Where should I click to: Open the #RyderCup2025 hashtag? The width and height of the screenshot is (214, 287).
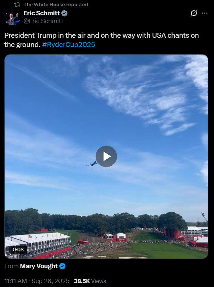pos(69,45)
